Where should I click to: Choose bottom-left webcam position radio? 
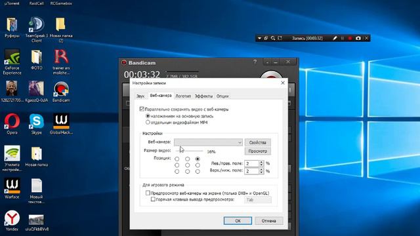coord(177,171)
